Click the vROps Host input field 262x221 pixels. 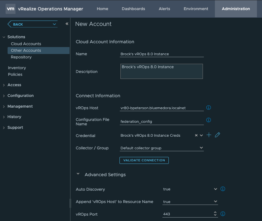[x=161, y=108]
